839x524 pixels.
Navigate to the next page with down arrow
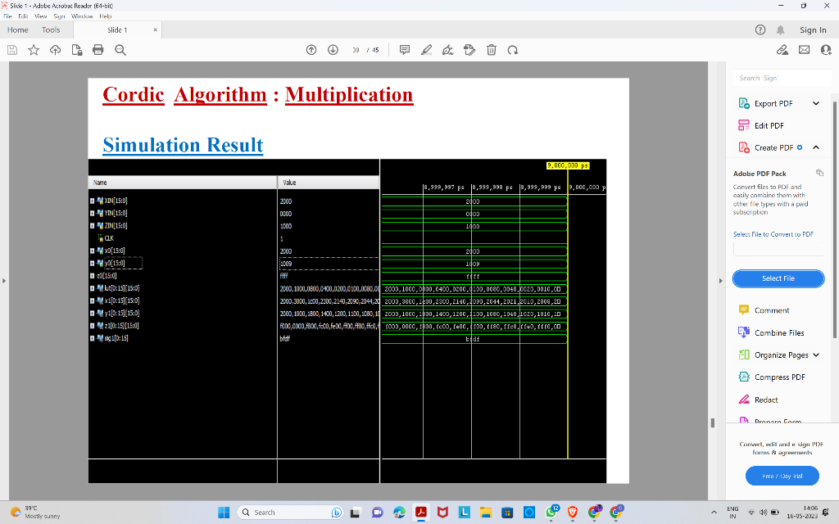(333, 49)
